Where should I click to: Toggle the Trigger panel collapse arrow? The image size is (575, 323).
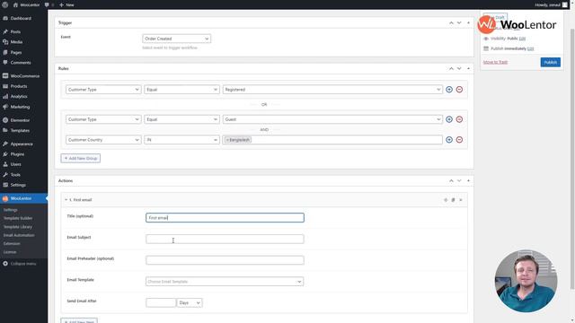tap(468, 22)
